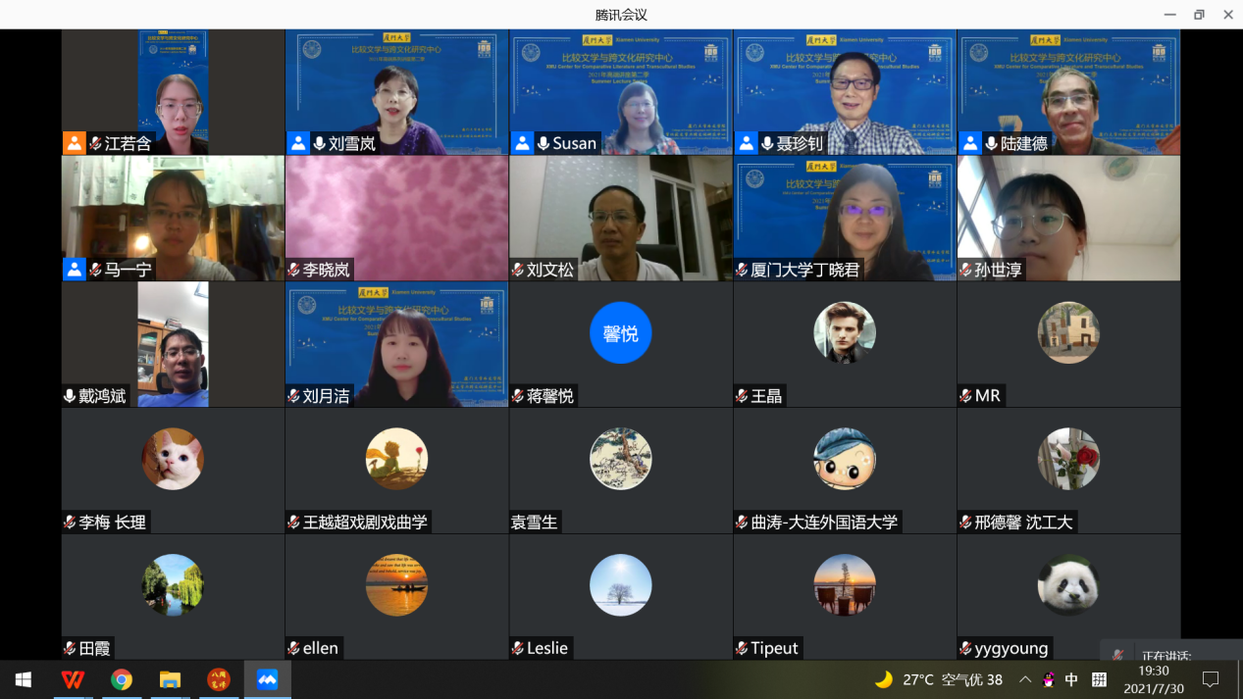Click the QQ penguin tray icon
The width and height of the screenshot is (1243, 699).
pos(1049,679)
